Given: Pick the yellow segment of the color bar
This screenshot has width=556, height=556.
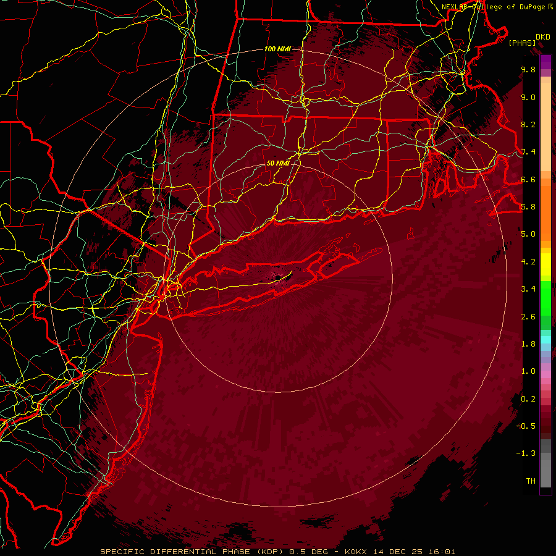Looking at the screenshot, I should click(x=545, y=264).
